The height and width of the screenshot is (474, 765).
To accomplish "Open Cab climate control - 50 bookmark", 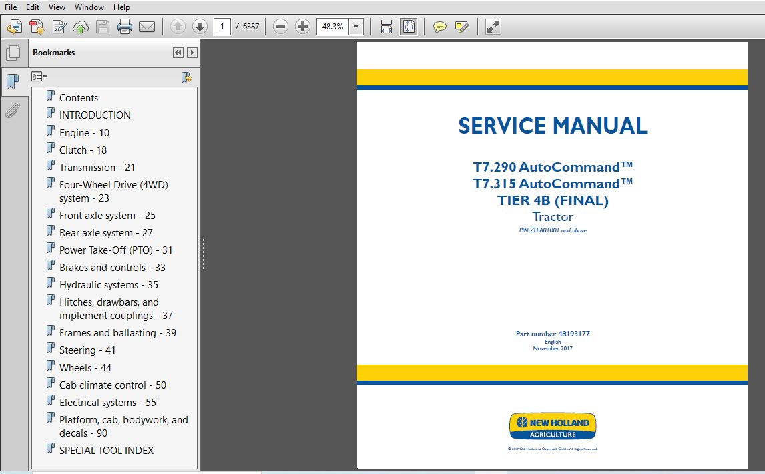I will pyautogui.click(x=113, y=385).
